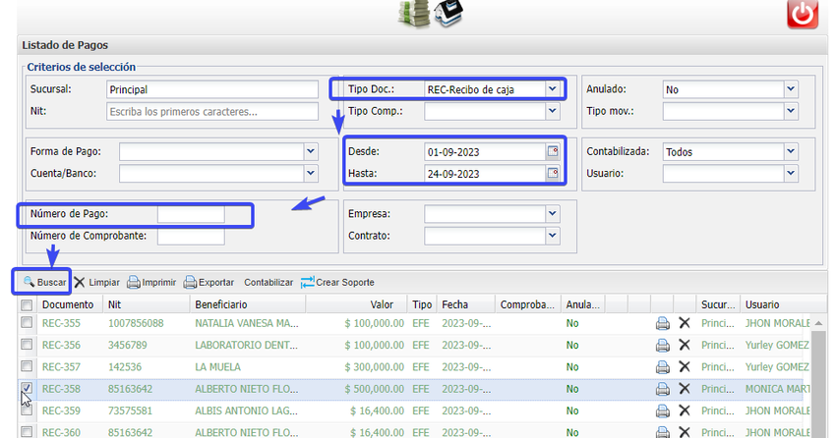Open the calendar picker for Hasta date
This screenshot has height=438, width=836.
coord(553,174)
